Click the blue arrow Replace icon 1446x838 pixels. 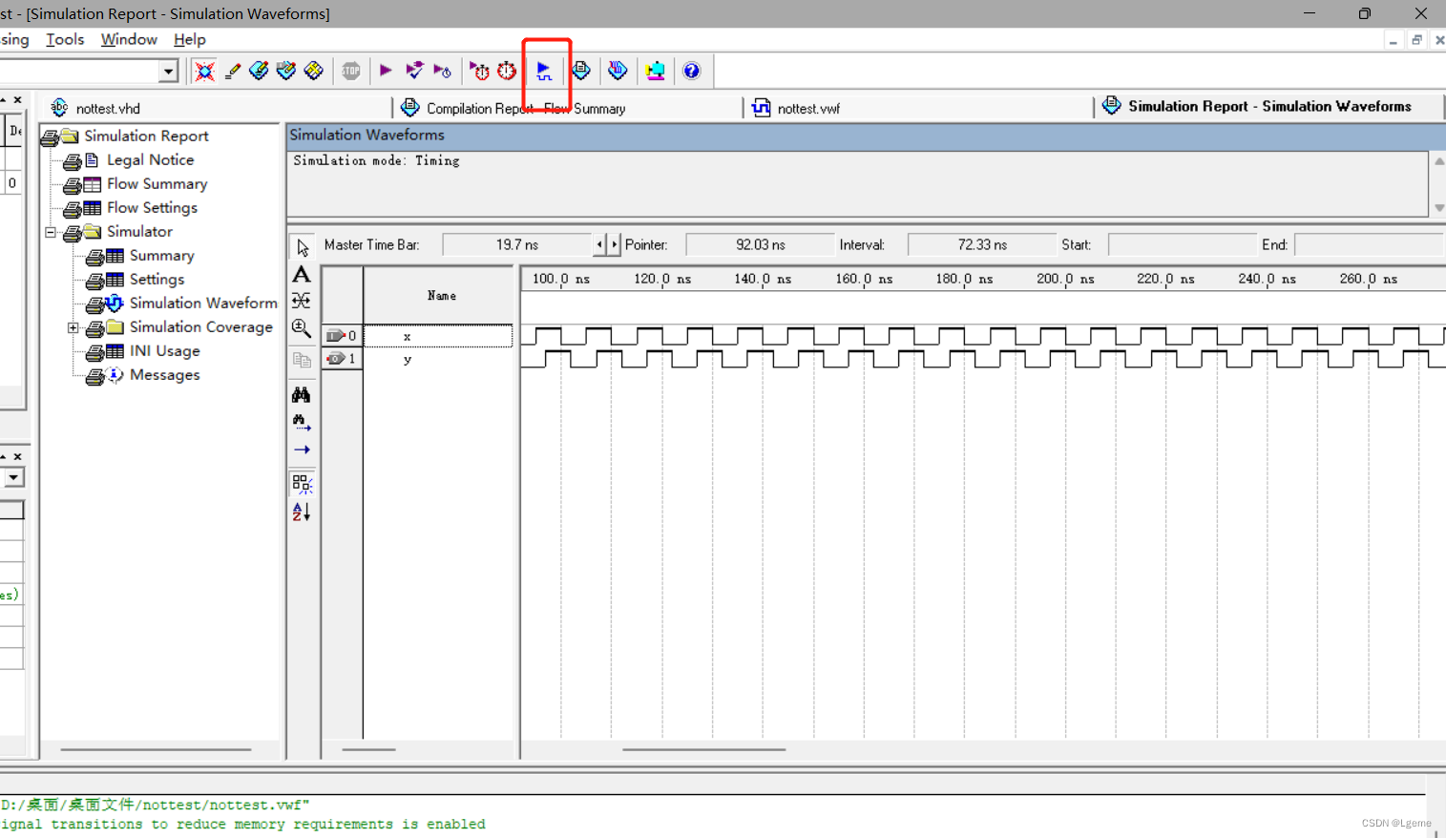[x=302, y=450]
